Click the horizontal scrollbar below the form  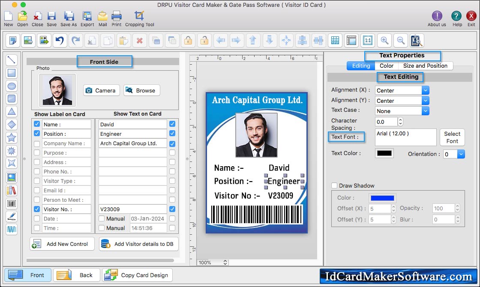(100, 260)
